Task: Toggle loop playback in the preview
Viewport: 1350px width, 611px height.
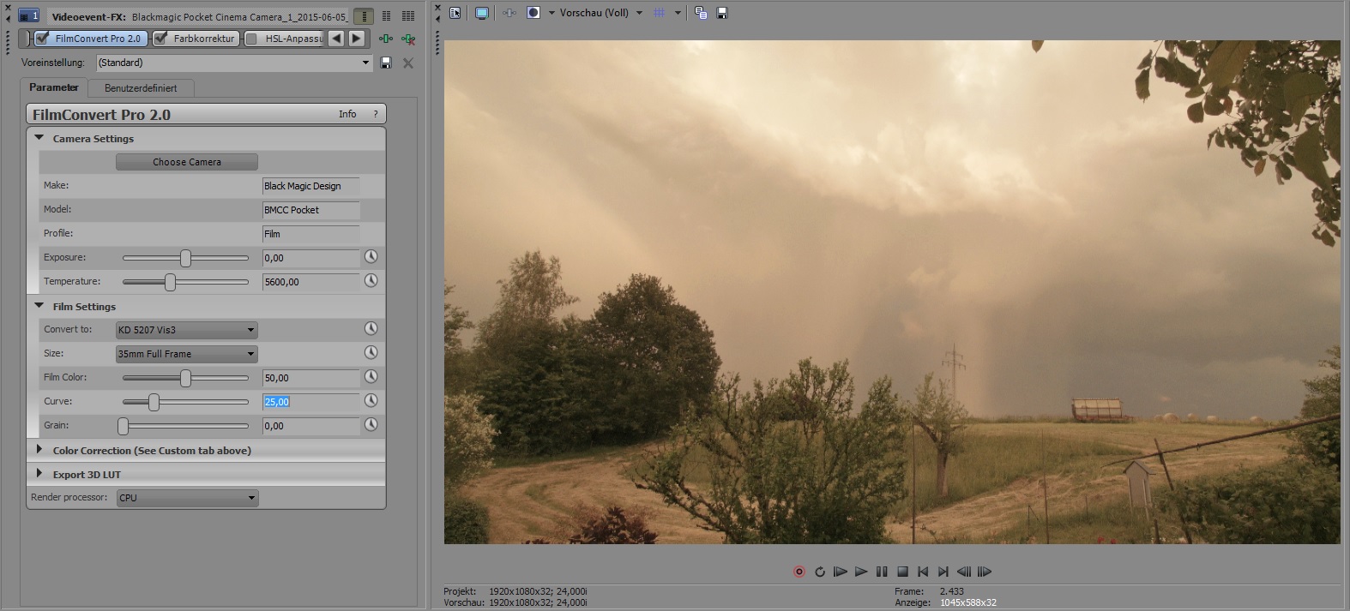Action: [820, 572]
